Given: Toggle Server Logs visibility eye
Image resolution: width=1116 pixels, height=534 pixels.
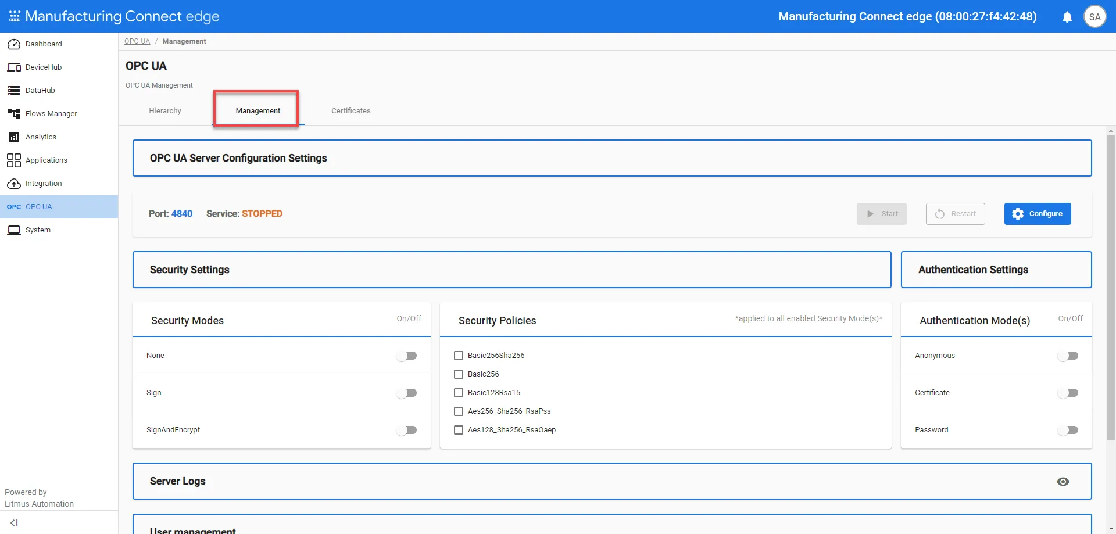Looking at the screenshot, I should tap(1063, 482).
